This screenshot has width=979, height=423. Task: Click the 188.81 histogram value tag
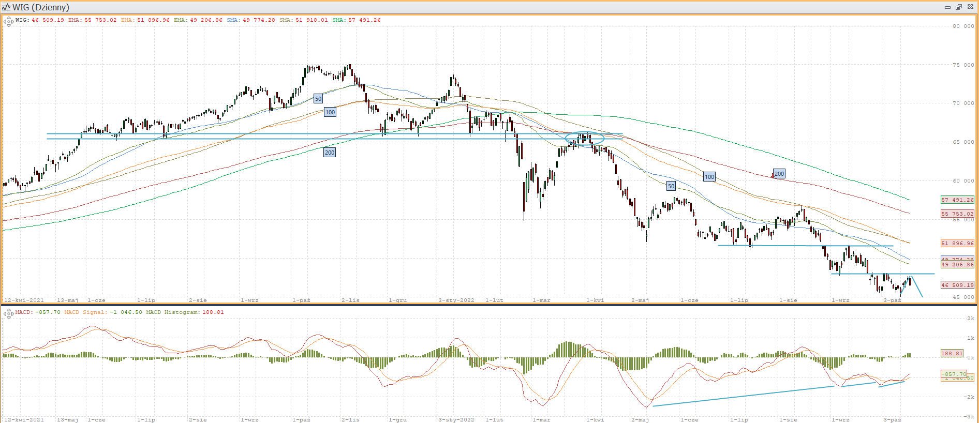[952, 354]
